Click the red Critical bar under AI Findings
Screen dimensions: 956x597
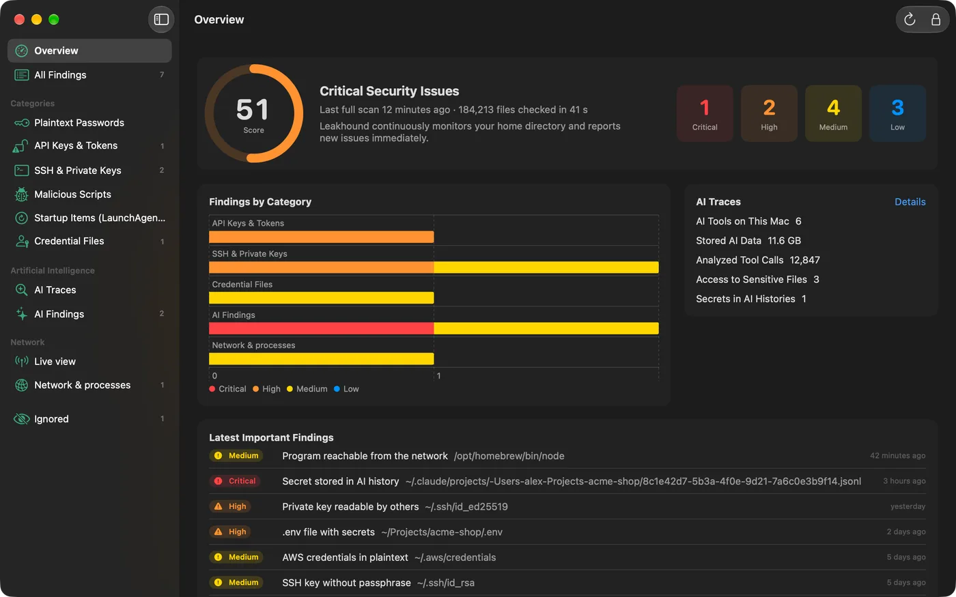(x=321, y=328)
